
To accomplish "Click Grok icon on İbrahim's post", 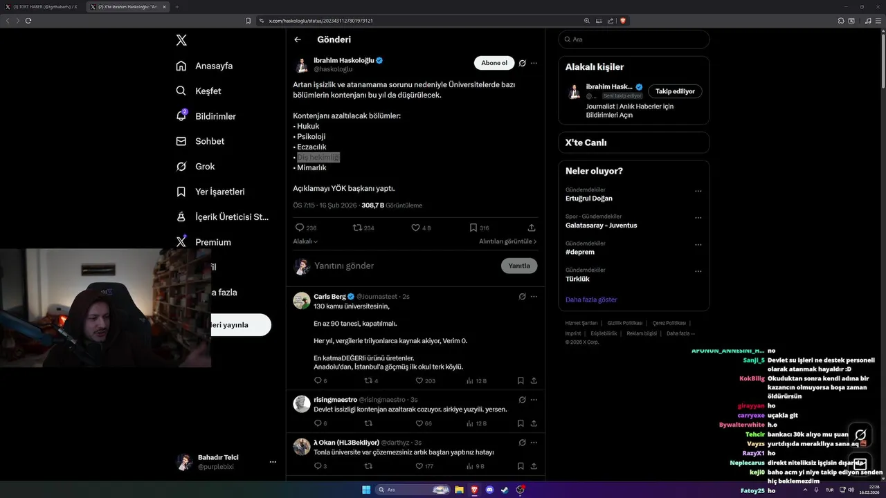I will (x=523, y=63).
